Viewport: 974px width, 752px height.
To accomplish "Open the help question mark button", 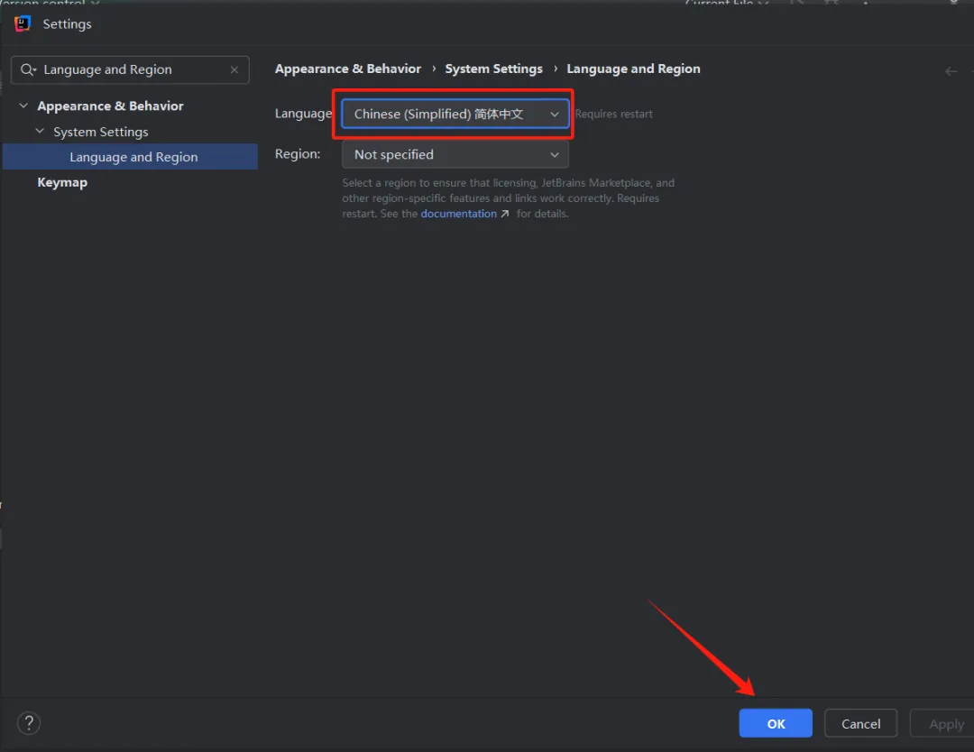I will tap(29, 722).
